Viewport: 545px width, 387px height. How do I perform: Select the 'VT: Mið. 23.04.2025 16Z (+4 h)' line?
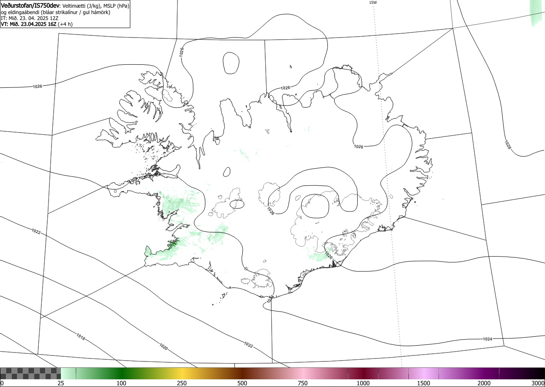pyautogui.click(x=37, y=24)
